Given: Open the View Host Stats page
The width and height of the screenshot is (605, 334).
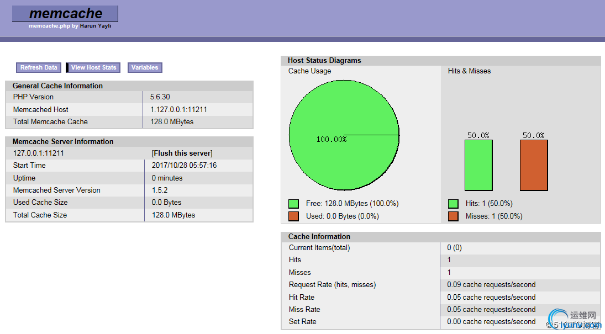Looking at the screenshot, I should click(x=93, y=67).
